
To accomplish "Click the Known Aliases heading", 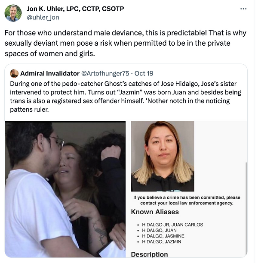I will (x=155, y=212).
